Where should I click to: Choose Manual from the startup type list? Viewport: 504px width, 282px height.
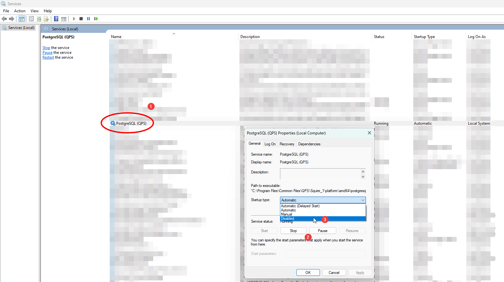323,214
